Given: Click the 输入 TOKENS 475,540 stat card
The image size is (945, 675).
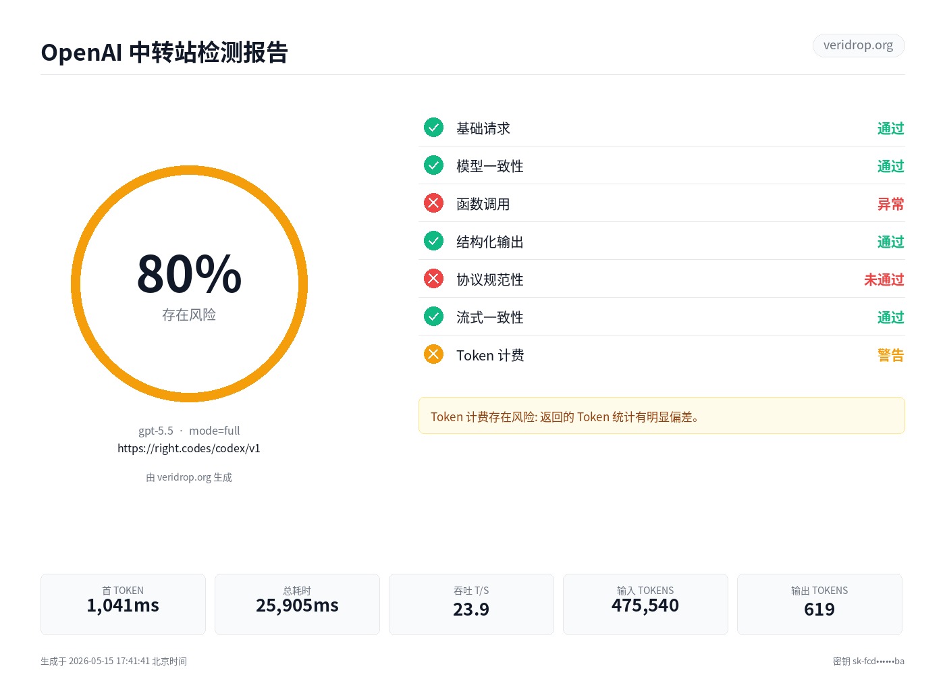Looking at the screenshot, I should pyautogui.click(x=645, y=604).
